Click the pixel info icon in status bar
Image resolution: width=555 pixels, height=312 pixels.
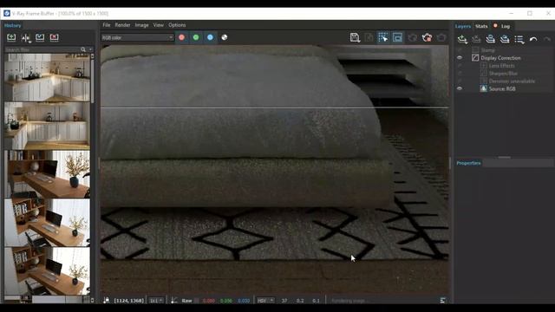click(x=106, y=301)
